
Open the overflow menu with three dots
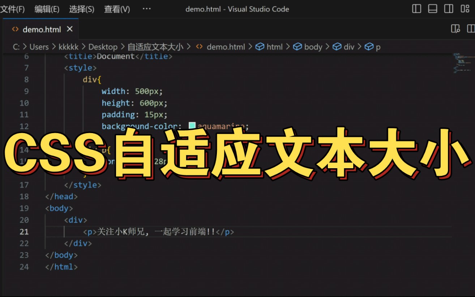pyautogui.click(x=146, y=9)
